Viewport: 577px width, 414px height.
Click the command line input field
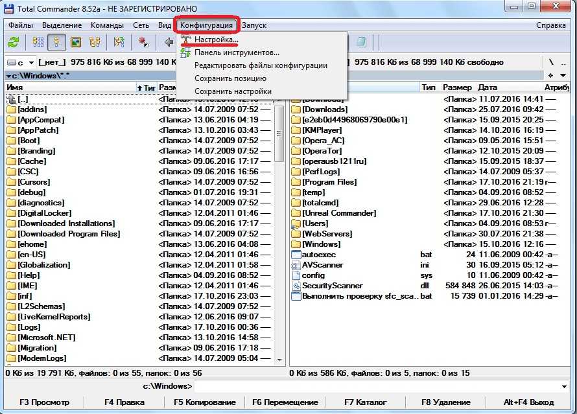(383, 386)
